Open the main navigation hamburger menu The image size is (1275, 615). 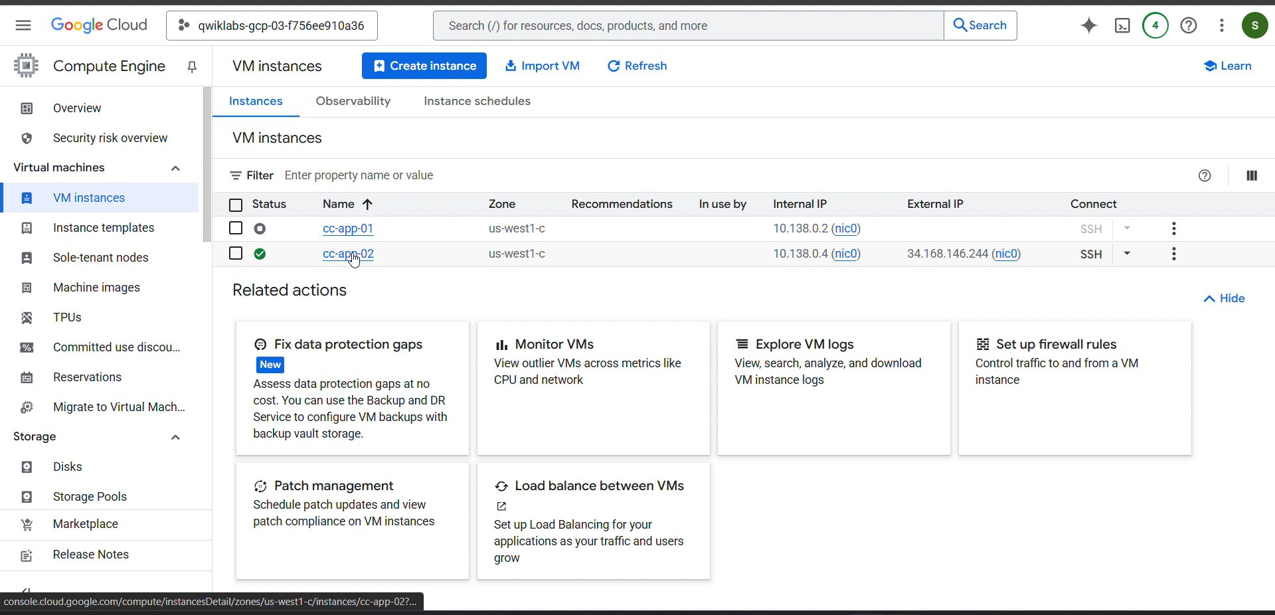point(23,25)
